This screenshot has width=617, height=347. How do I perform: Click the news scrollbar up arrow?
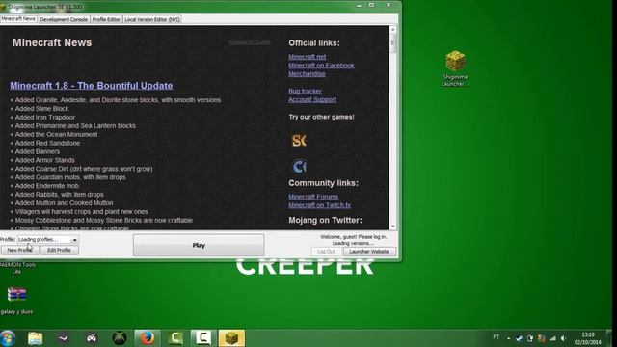tap(392, 30)
